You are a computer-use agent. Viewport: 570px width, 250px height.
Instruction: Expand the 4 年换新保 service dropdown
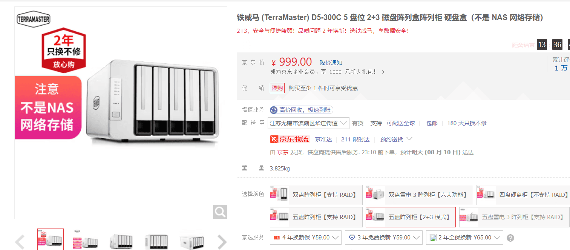point(306,238)
